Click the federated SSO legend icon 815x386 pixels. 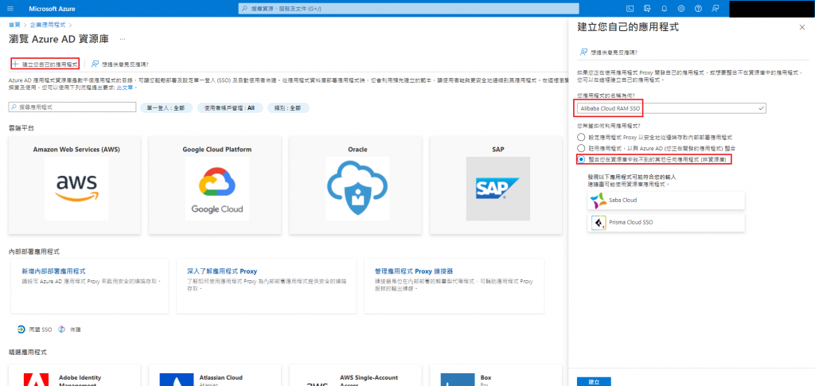click(21, 329)
